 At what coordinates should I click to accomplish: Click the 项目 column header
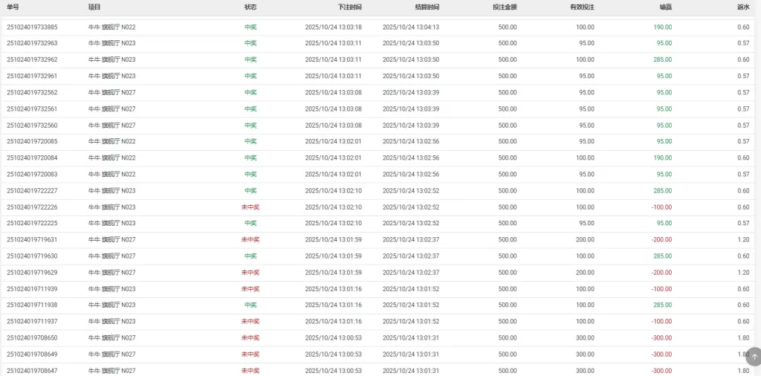[x=94, y=7]
